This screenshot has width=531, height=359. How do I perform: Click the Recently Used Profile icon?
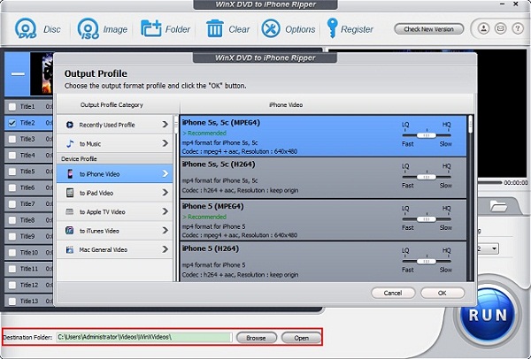69,125
